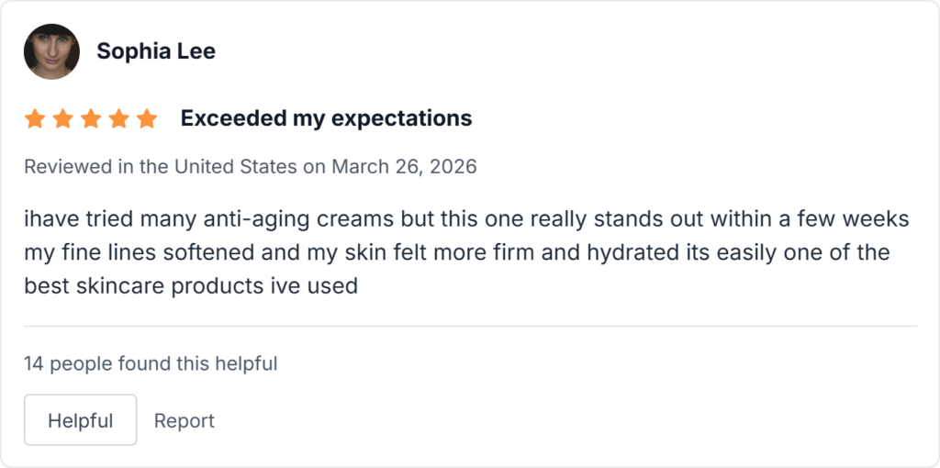Click "14 people found this helpful" text
Screen dimensions: 940x468
click(x=151, y=363)
